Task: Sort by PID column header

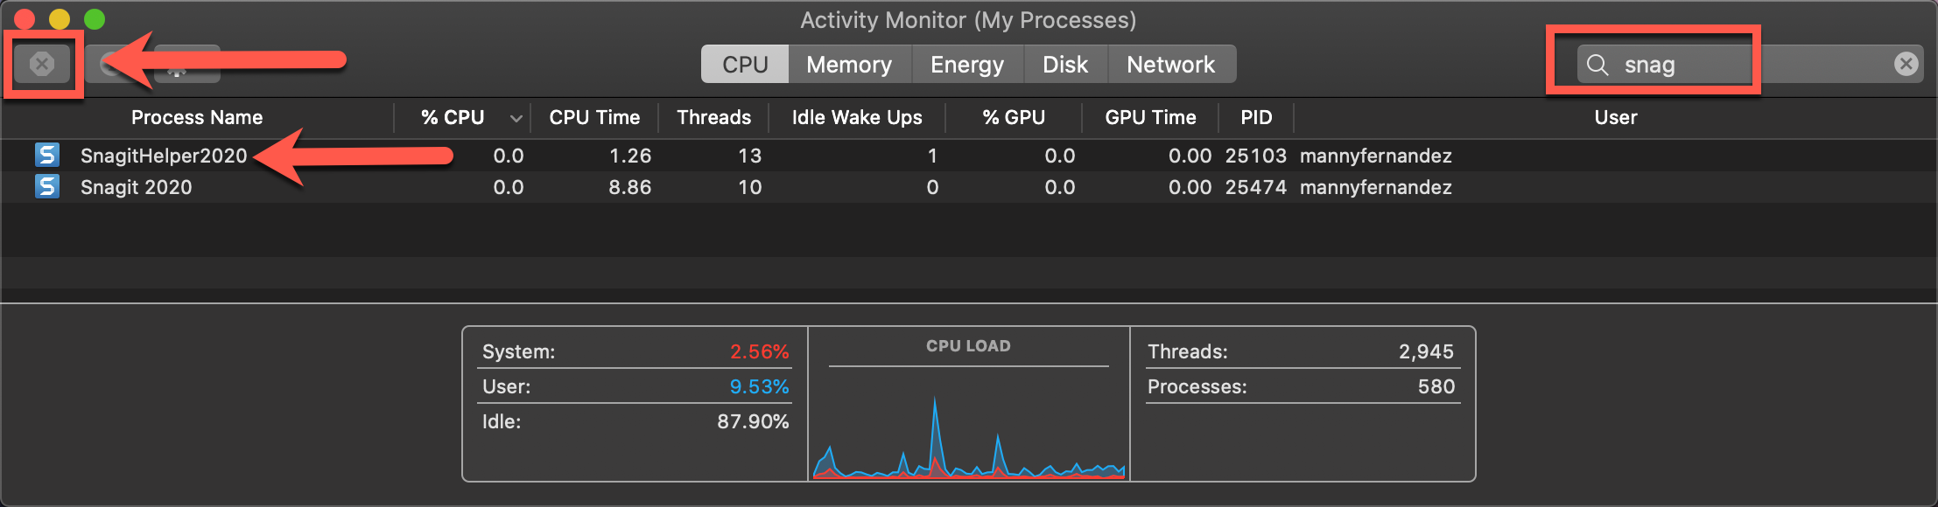Action: tap(1256, 118)
